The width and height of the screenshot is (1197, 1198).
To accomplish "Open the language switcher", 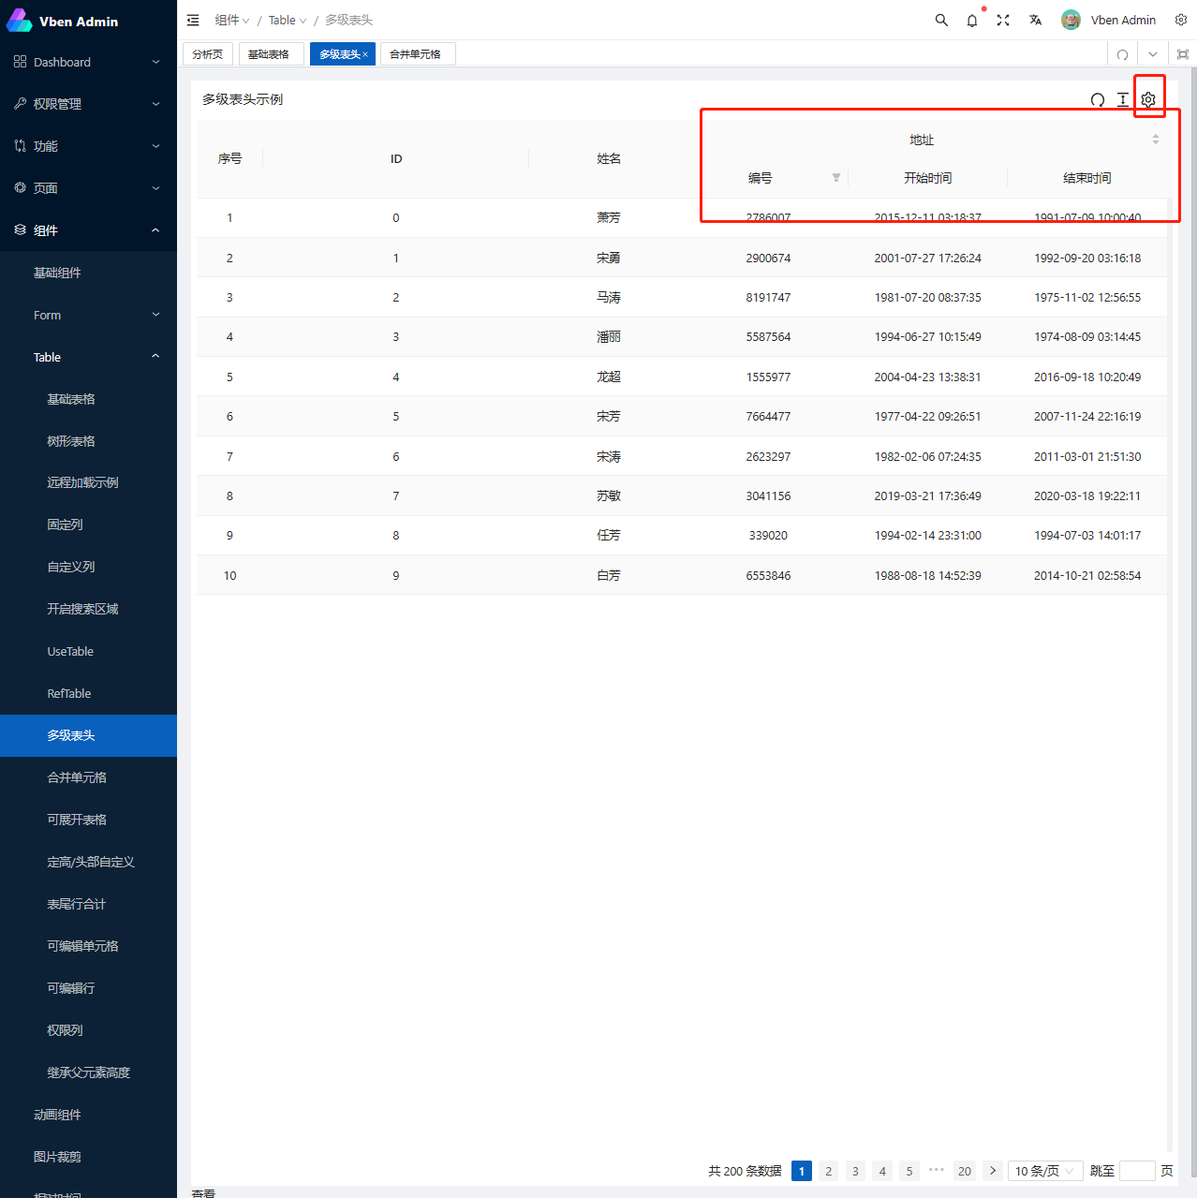I will pyautogui.click(x=1034, y=20).
